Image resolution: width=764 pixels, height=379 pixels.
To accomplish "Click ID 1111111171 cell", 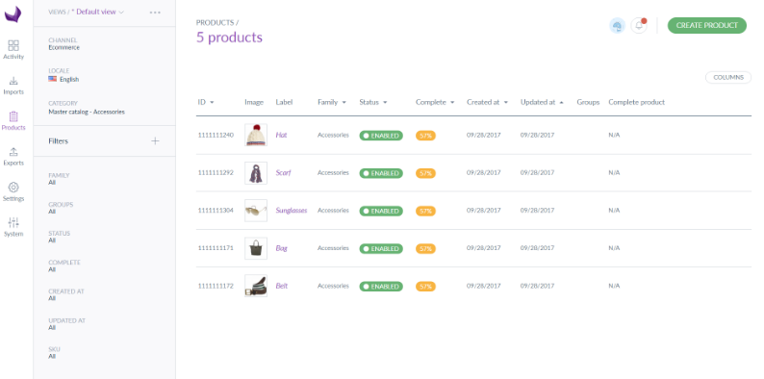I will [x=216, y=248].
